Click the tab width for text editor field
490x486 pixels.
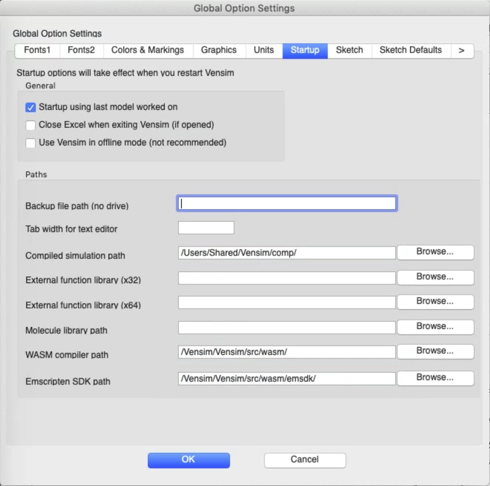pos(206,228)
